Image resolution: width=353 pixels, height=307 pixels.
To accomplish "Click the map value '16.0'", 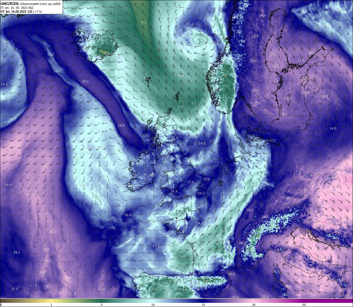I will [x=128, y=215].
